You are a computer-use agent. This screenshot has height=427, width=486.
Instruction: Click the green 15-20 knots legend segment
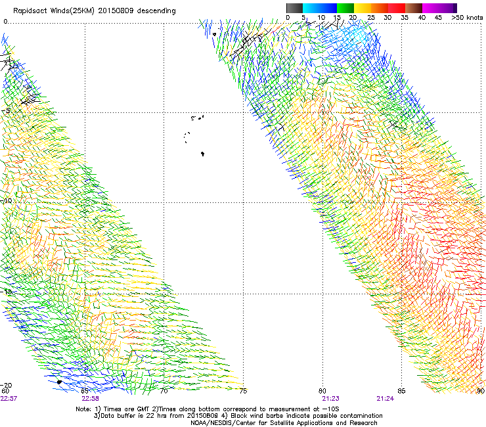[345, 8]
